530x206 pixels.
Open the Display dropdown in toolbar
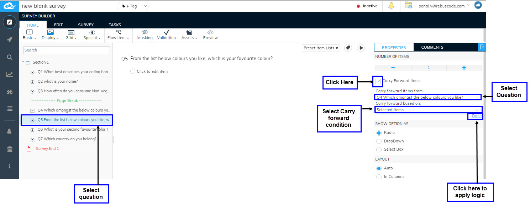pyautogui.click(x=51, y=35)
